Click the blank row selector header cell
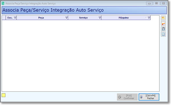Image resolution: width=171 pixels, height=105 pixels. click(x=4, y=18)
